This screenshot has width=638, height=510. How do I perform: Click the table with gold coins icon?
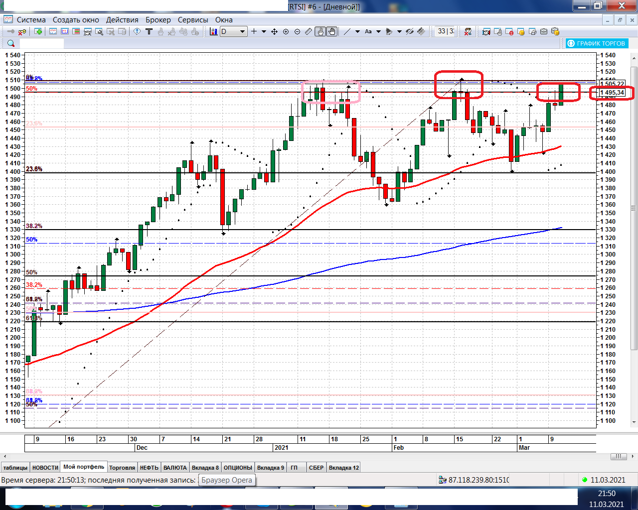(521, 31)
